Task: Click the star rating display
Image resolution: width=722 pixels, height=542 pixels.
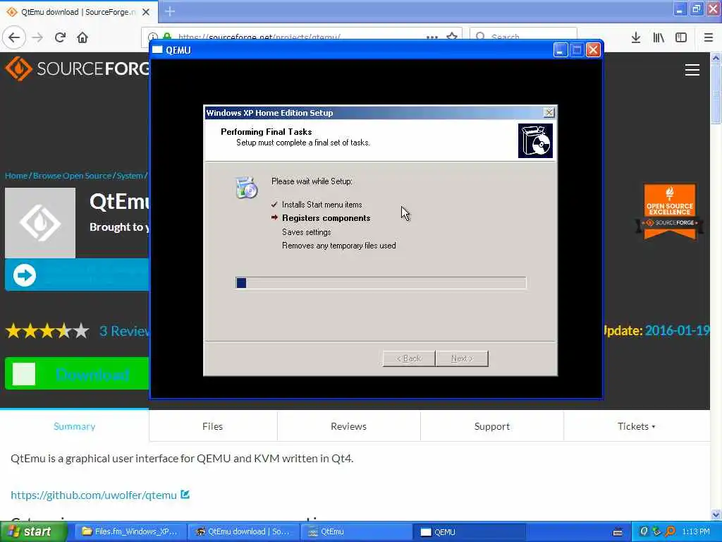Action: [x=47, y=331]
